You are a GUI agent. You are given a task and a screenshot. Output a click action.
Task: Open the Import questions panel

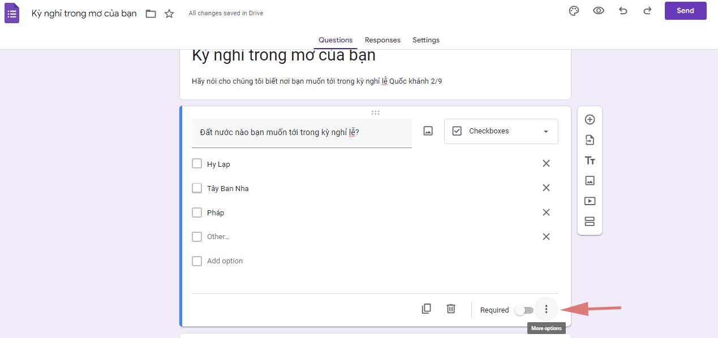tap(590, 140)
